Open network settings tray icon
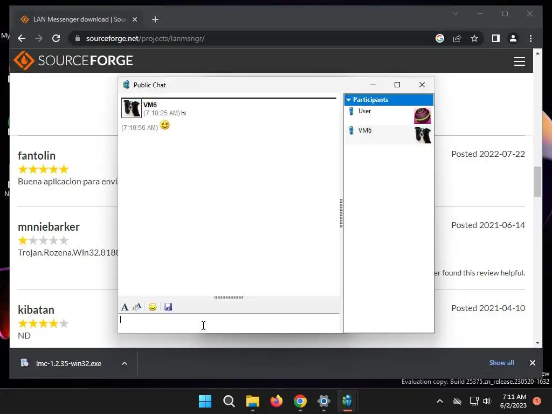Screen dimensions: 552x414 click(474, 401)
